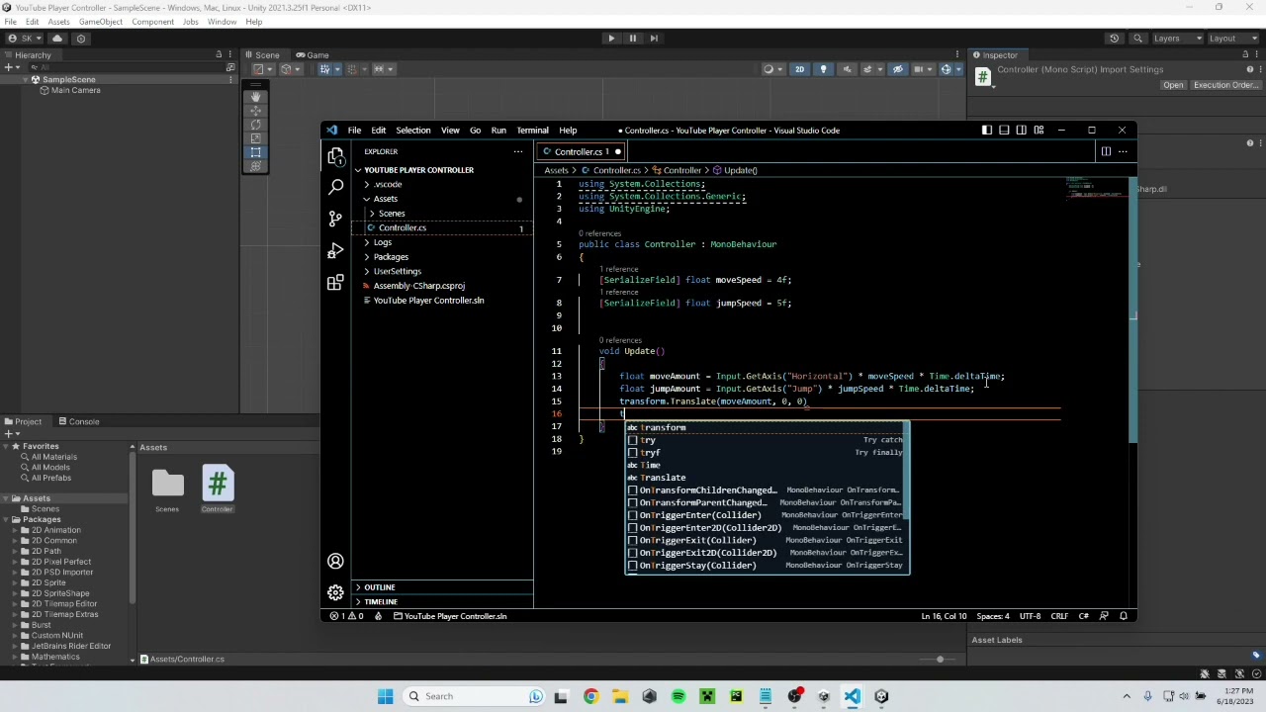Image resolution: width=1266 pixels, height=712 pixels.
Task: Select the Rotate tool in Unity Scene
Action: pyautogui.click(x=255, y=125)
